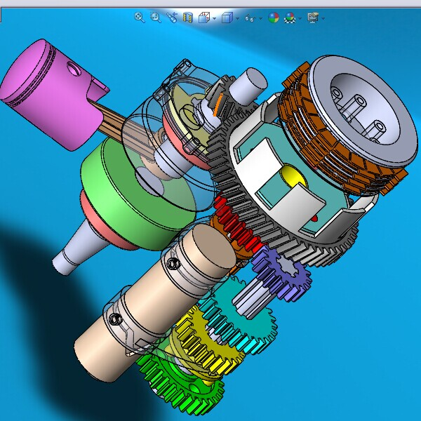The image size is (421, 421).
Task: Open the Apply Scene dropdown arrow
Action: pos(300,18)
